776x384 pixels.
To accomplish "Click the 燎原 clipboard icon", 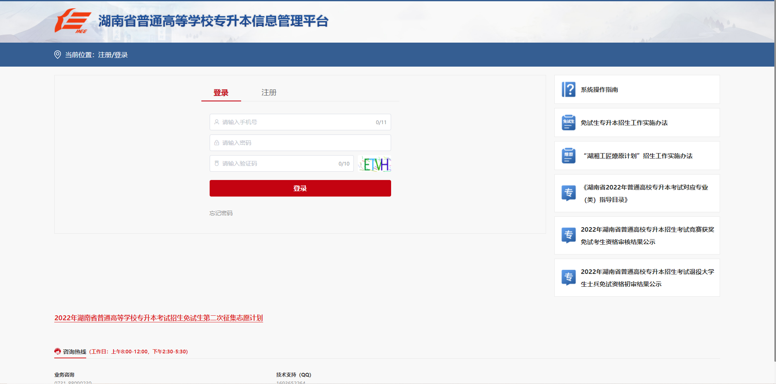I will click(x=569, y=155).
